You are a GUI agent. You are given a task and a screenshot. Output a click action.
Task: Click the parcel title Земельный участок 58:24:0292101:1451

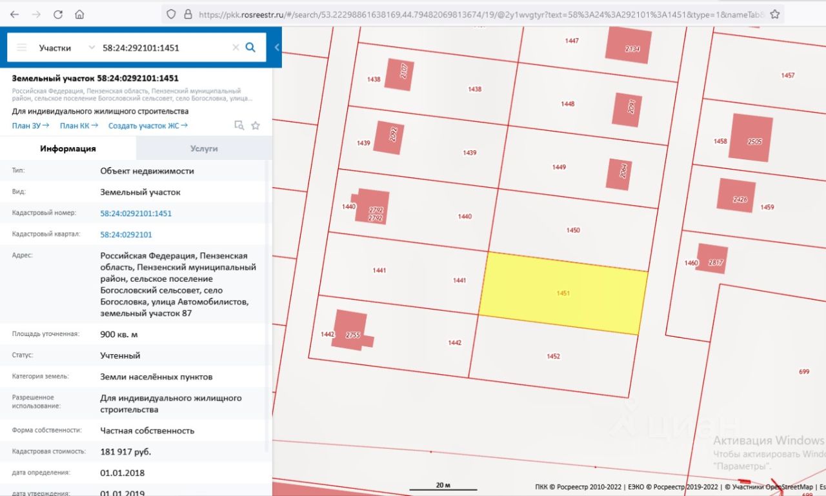96,78
